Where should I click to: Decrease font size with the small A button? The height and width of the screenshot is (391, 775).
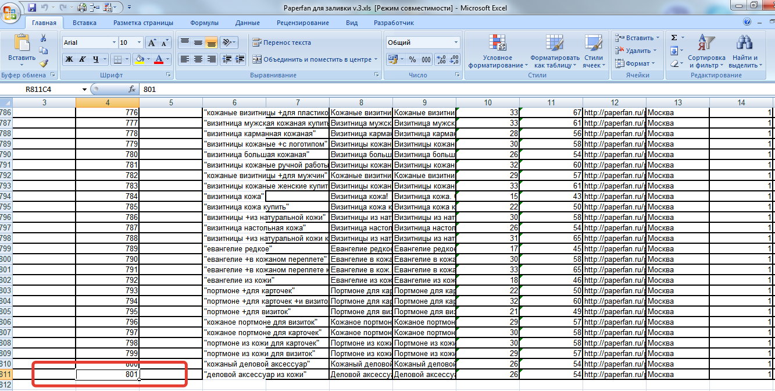[x=165, y=42]
